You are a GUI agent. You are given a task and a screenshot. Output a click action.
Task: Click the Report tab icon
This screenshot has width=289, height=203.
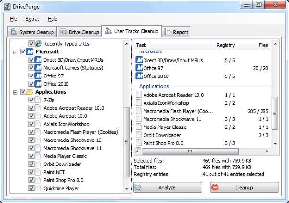tap(167, 32)
